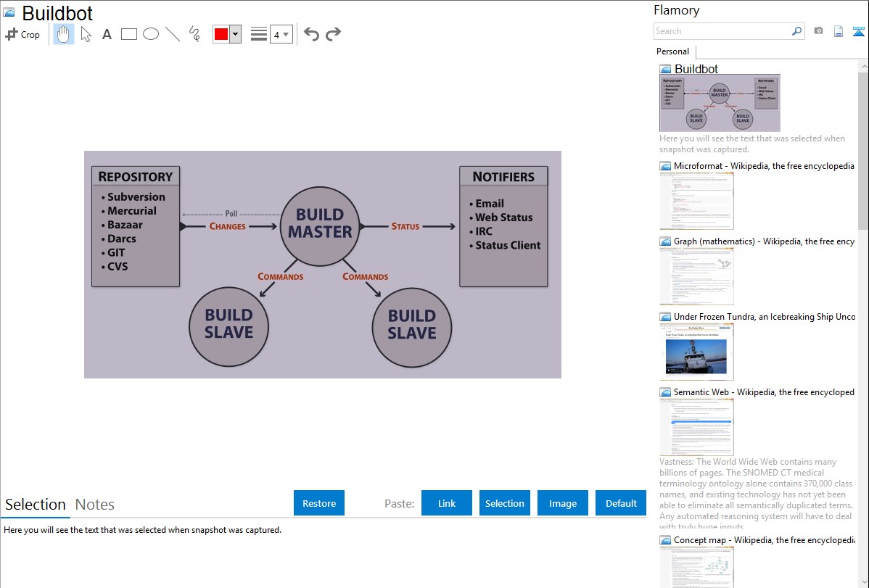The width and height of the screenshot is (869, 588).
Task: Click the Graph (mathematics) - Wikipedia title
Action: click(x=764, y=241)
